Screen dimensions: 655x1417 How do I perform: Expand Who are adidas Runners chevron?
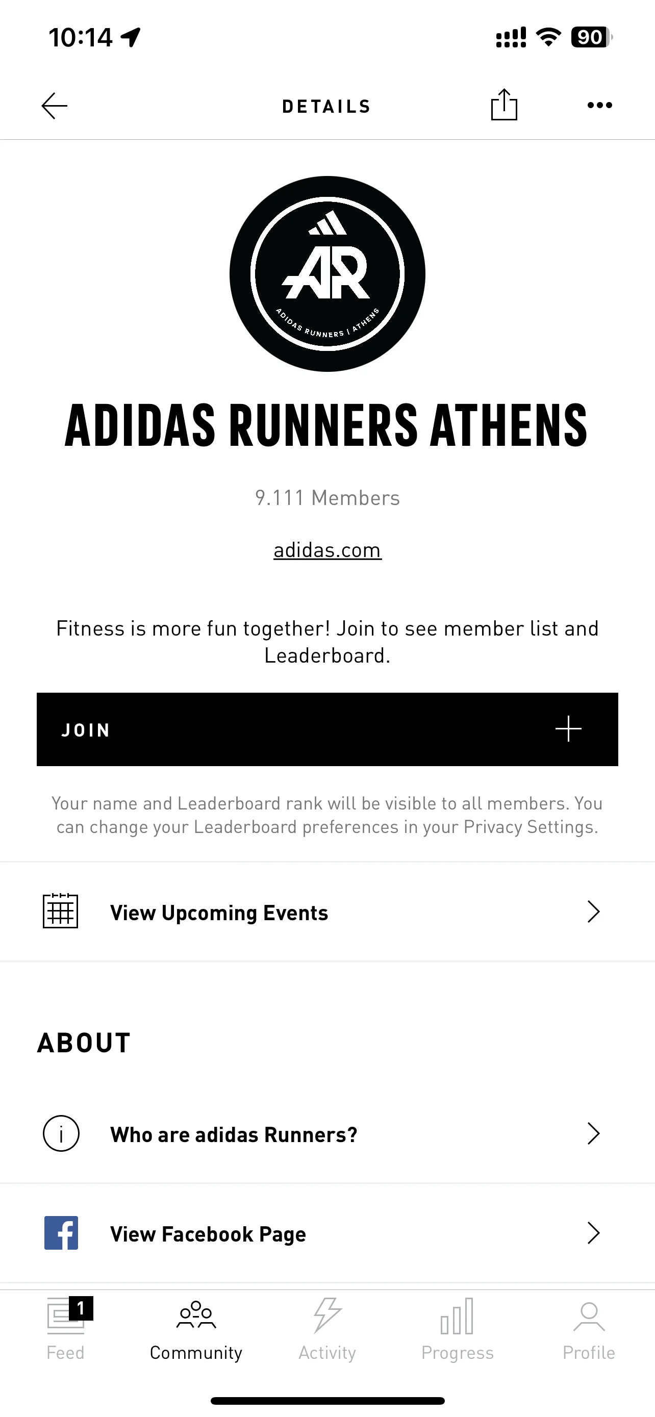593,1134
